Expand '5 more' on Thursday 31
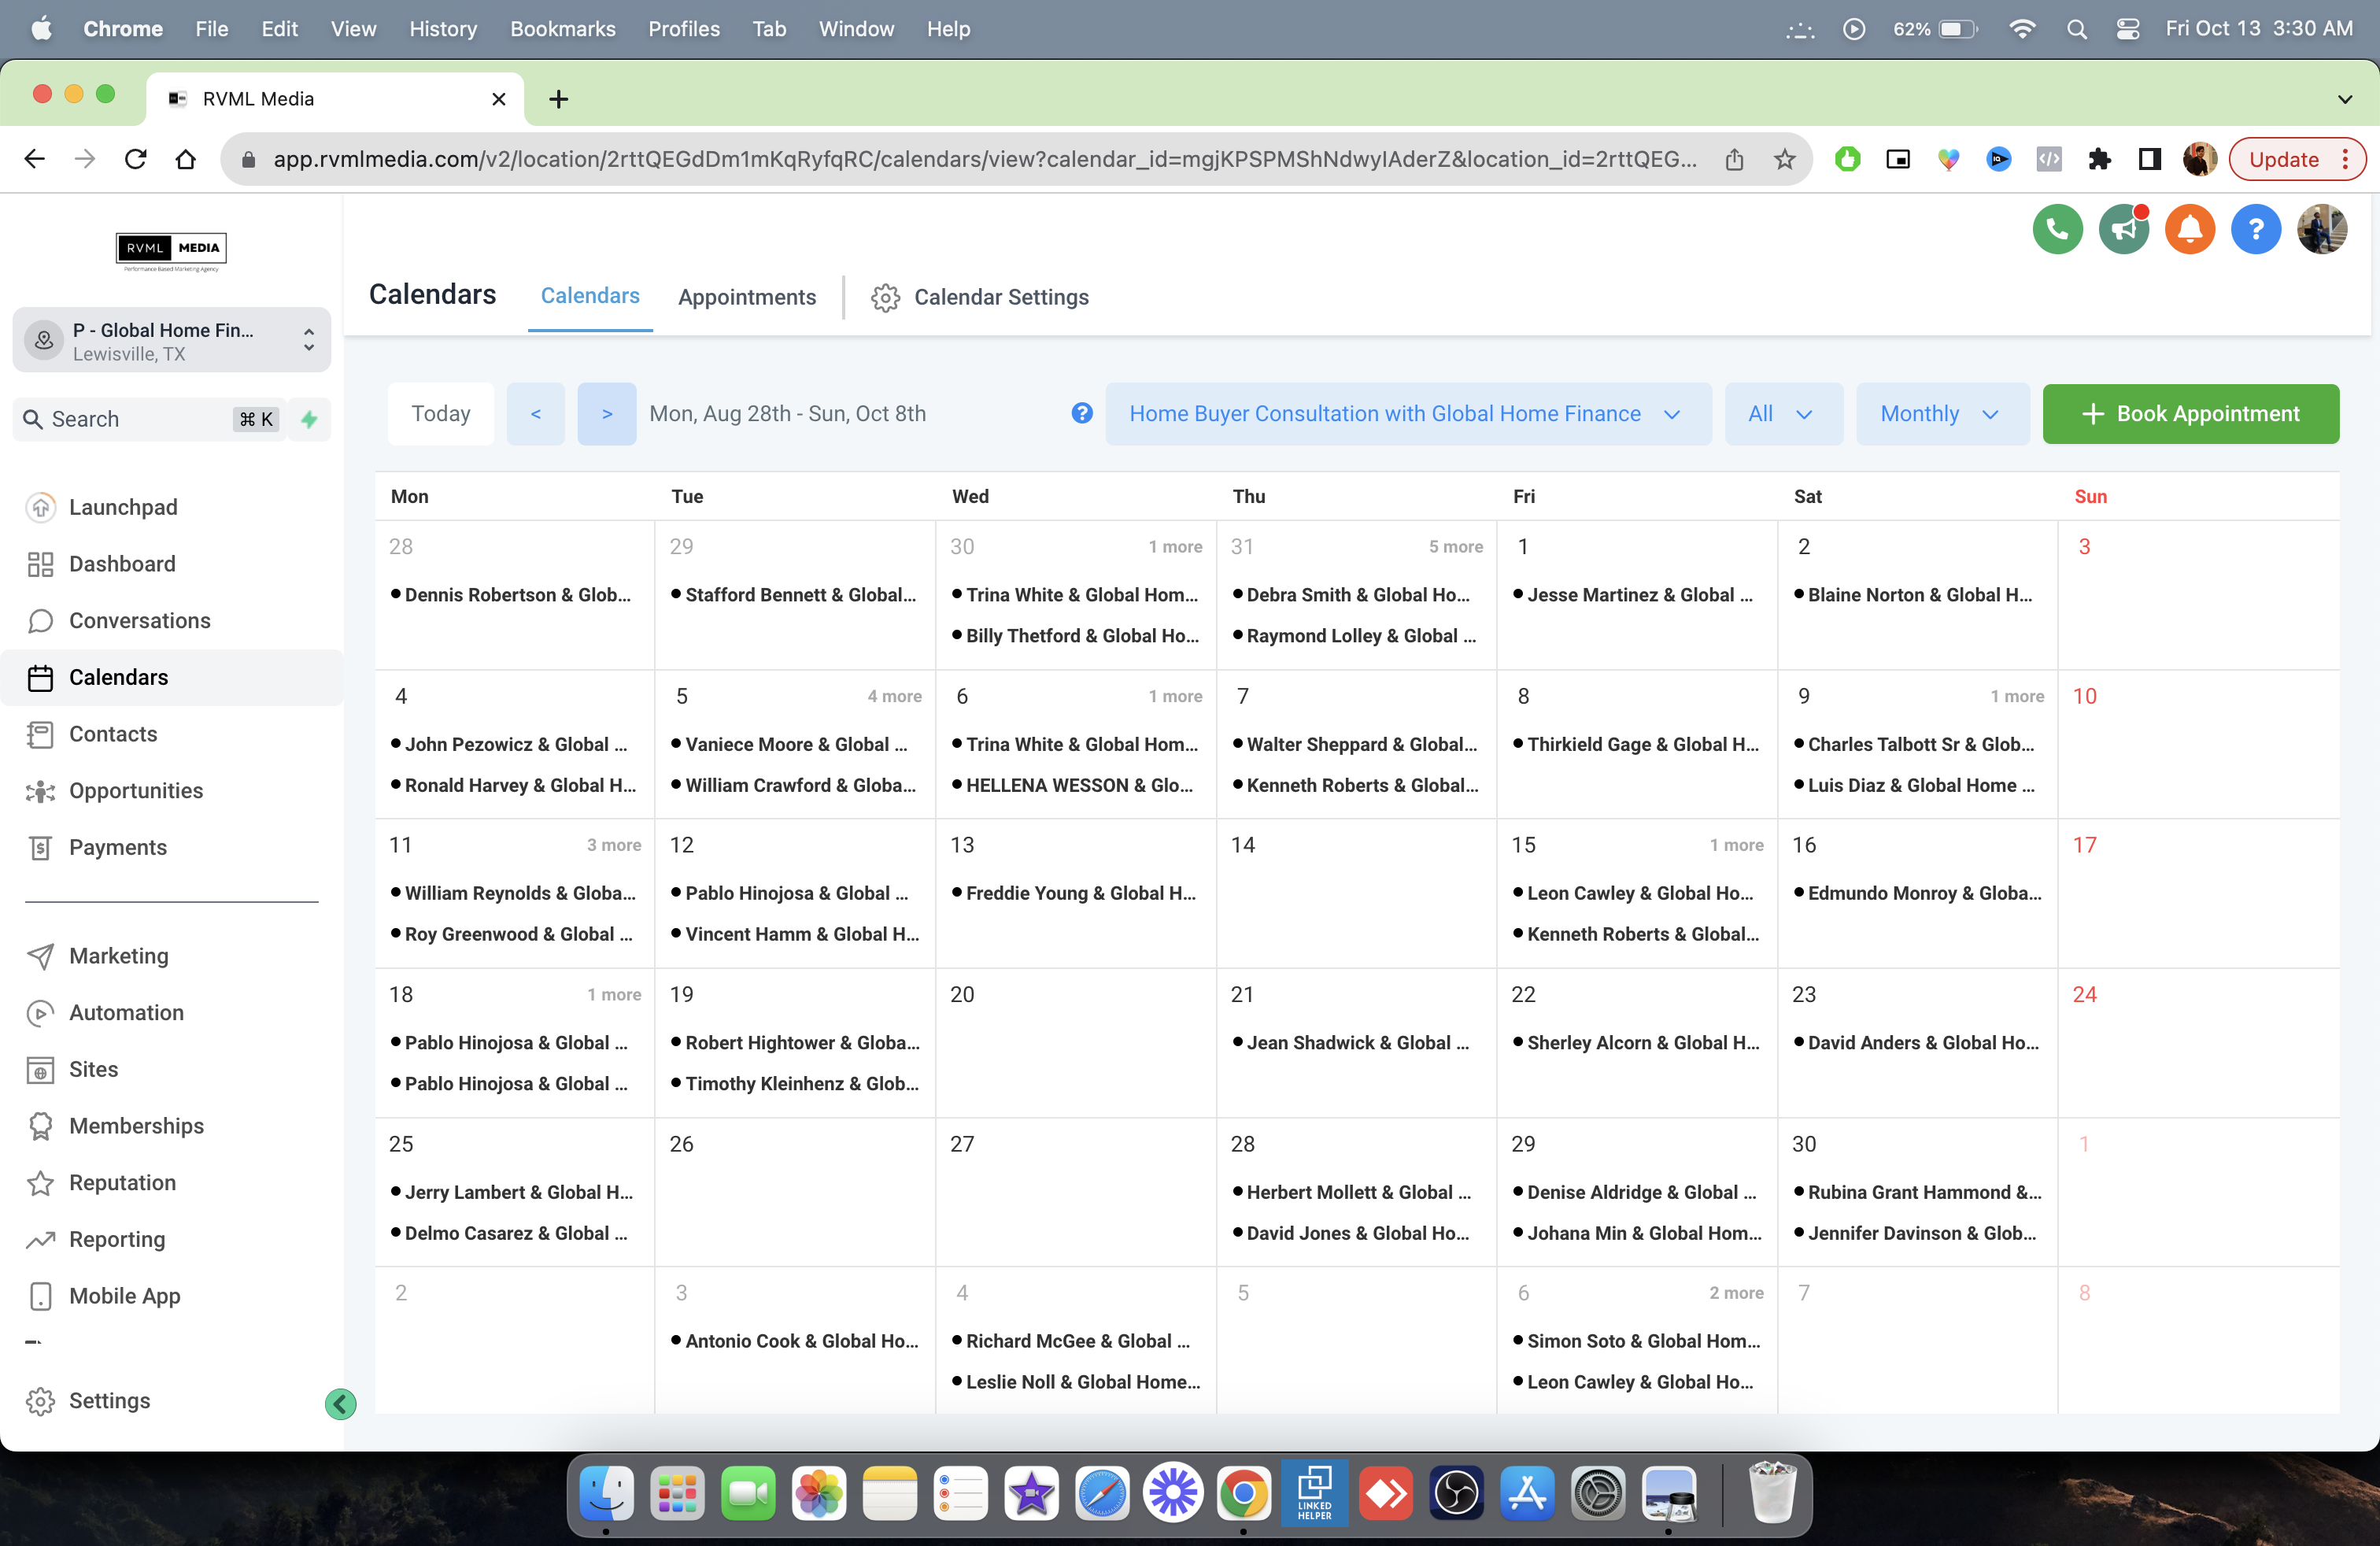2380x1546 pixels. point(1455,546)
